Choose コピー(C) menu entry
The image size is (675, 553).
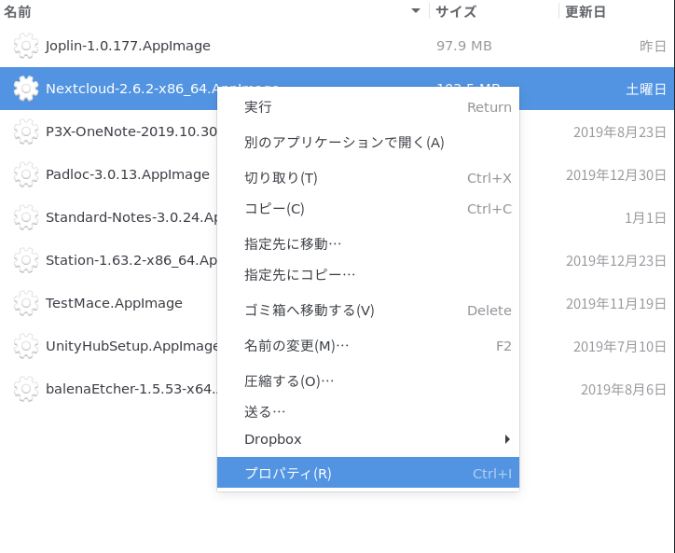[368, 209]
